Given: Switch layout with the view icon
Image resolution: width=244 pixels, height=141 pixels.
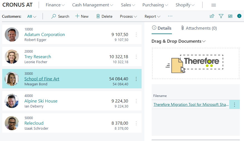Looking at the screenshot, I should (x=230, y=16).
